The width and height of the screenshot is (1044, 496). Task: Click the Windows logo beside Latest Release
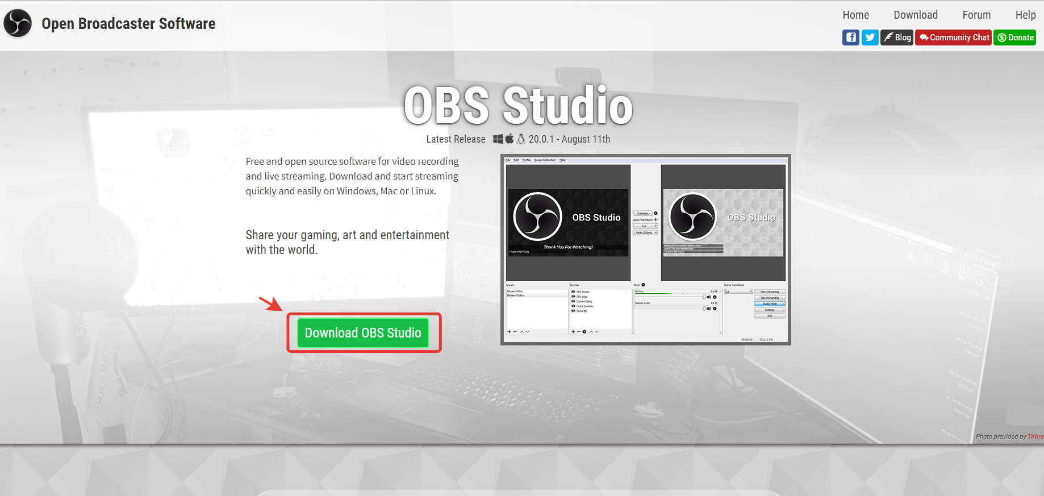click(498, 139)
